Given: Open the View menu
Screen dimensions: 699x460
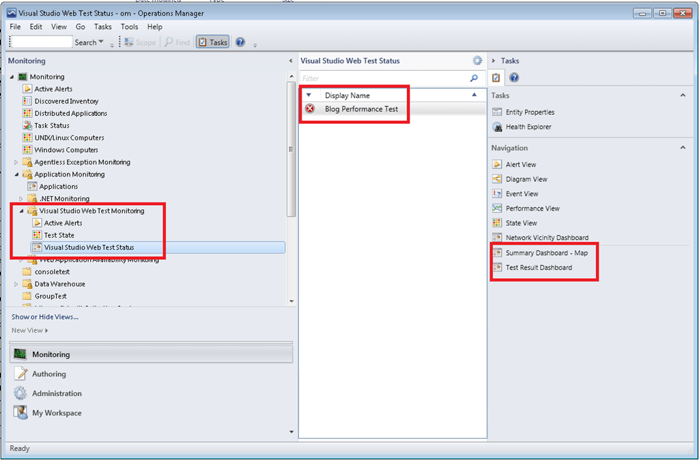Looking at the screenshot, I should pyautogui.click(x=59, y=27).
